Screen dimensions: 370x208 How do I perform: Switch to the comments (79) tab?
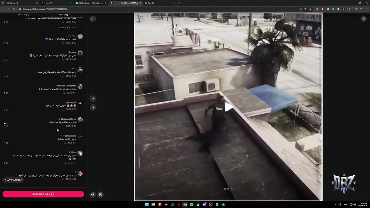point(63,14)
